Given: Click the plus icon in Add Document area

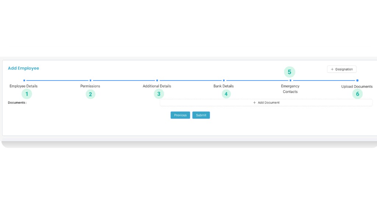Looking at the screenshot, I should [254, 103].
